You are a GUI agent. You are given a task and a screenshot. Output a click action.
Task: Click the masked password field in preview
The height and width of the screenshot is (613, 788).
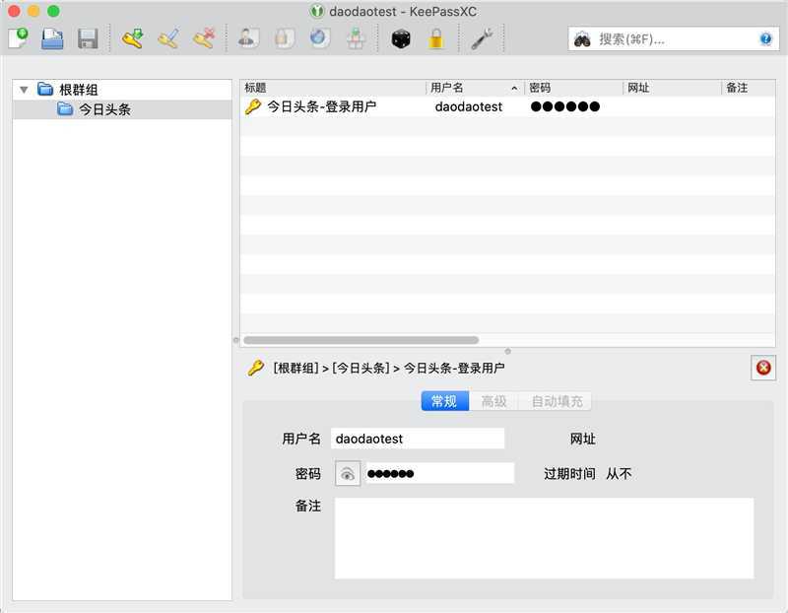439,473
